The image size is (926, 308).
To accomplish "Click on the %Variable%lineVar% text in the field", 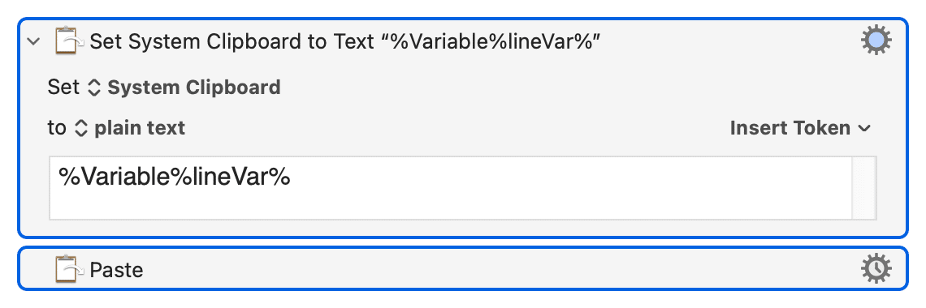I will pos(175,177).
